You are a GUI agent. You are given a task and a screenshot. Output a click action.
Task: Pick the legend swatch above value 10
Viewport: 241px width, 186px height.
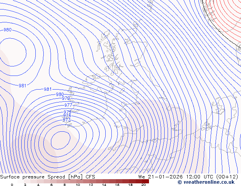click(80, 181)
